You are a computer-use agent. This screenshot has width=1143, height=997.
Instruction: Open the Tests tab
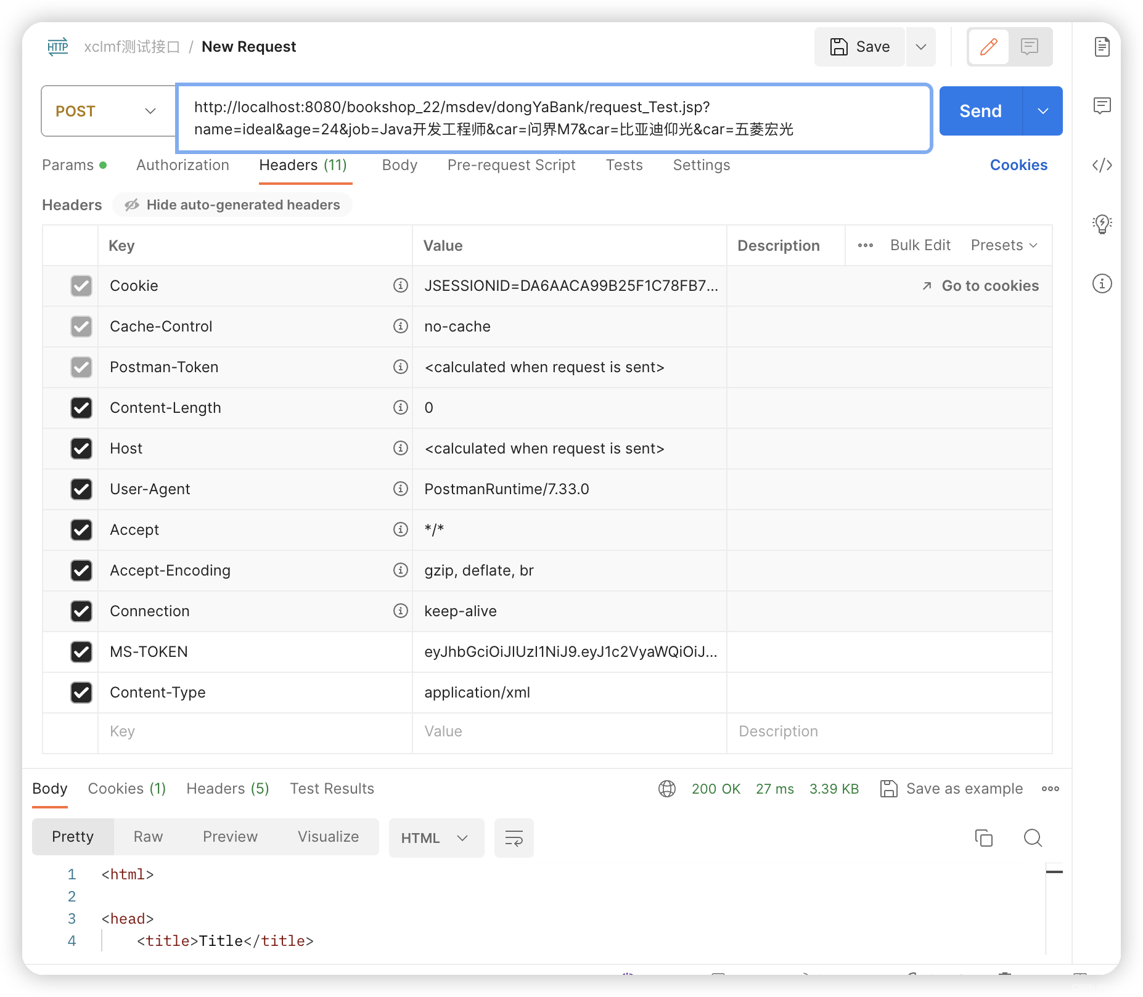tap(624, 165)
